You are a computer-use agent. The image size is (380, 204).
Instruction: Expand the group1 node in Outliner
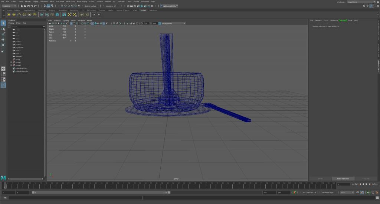click(x=12, y=62)
